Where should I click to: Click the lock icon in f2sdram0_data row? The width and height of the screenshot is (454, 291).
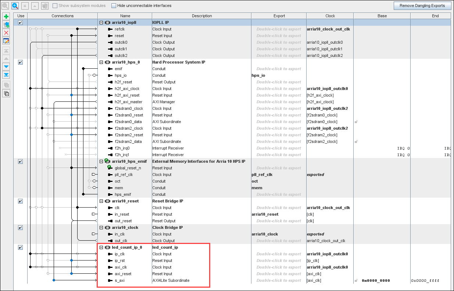[x=356, y=122]
